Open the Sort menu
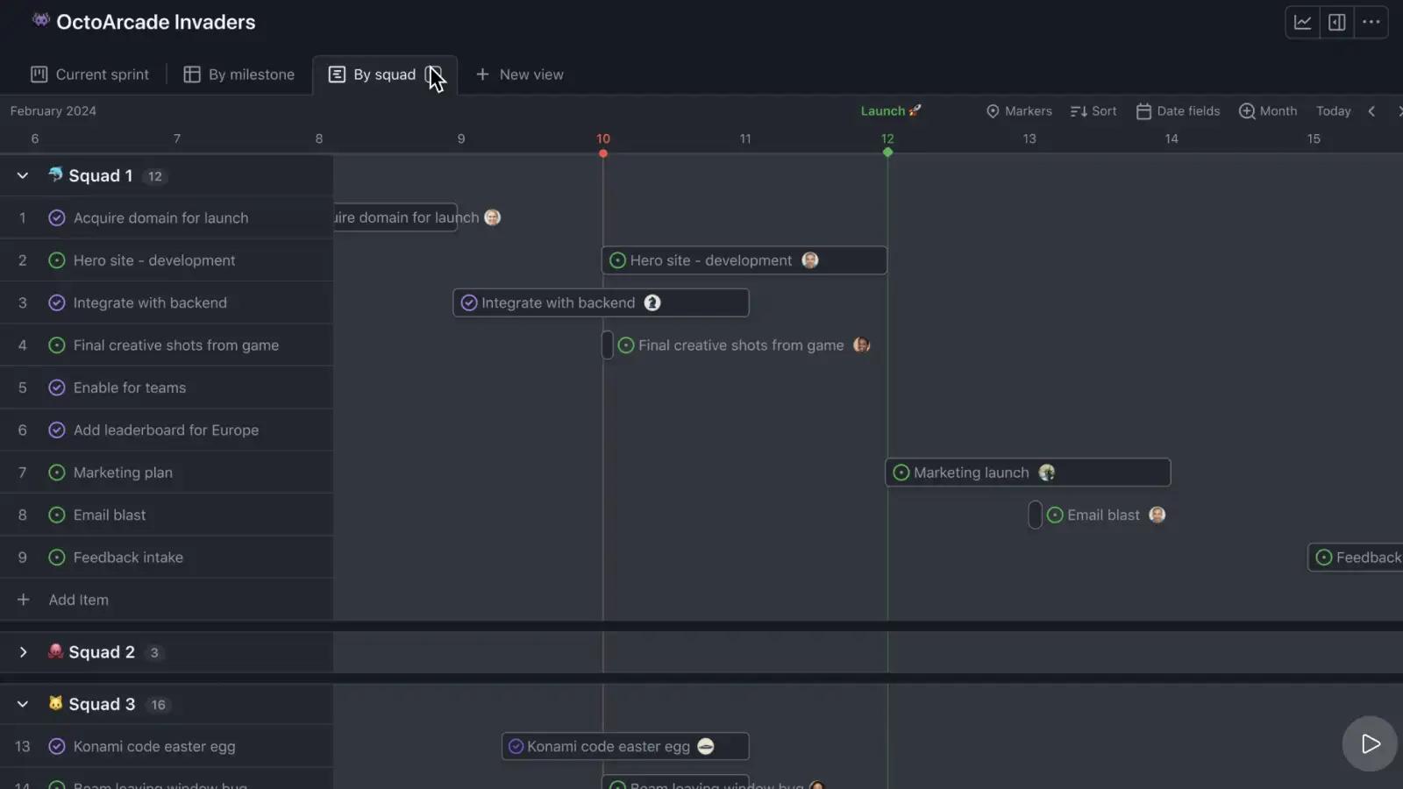Screen dimensions: 1403x789 tap(1093, 111)
